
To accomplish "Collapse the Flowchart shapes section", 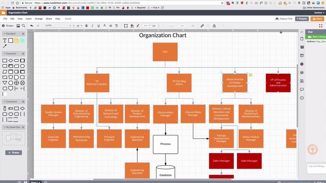I will coord(23,54).
